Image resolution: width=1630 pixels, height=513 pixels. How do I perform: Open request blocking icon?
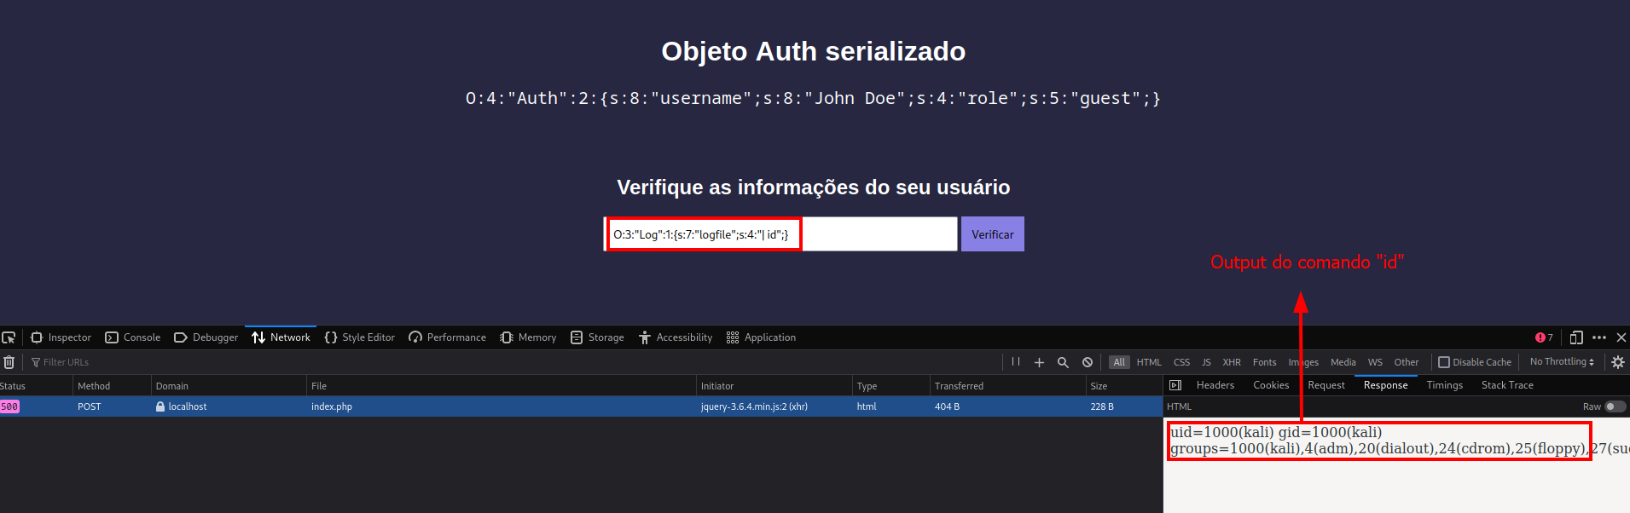point(1088,362)
